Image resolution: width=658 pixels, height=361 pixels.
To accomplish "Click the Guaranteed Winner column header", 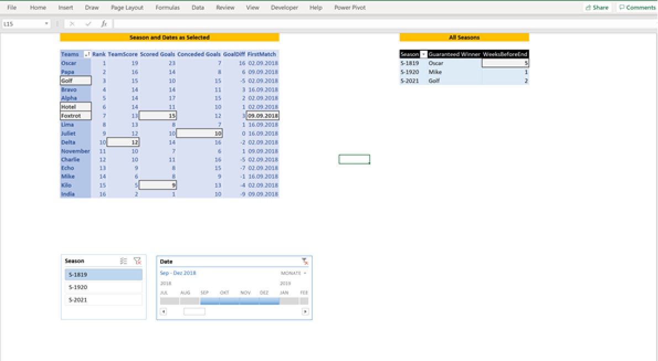I will (454, 54).
